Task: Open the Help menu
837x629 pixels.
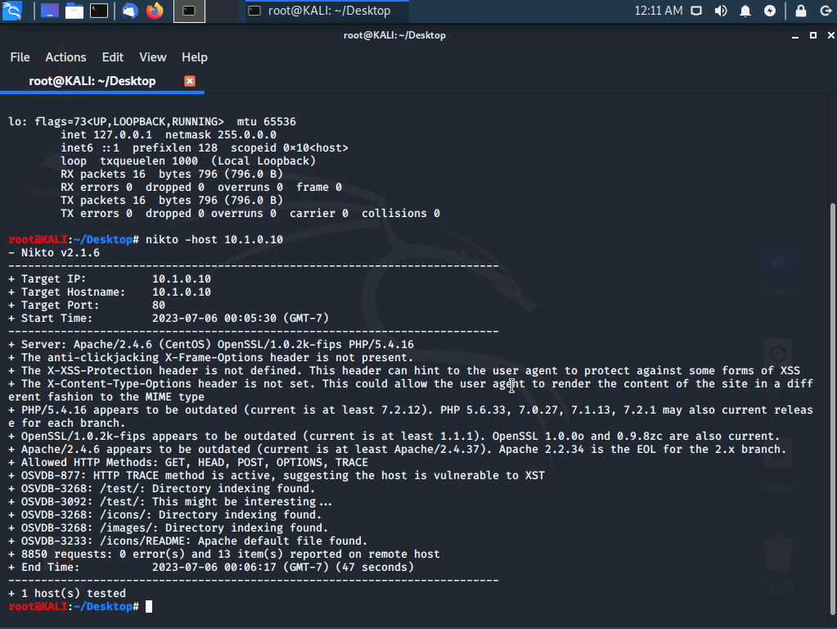Action: 194,57
